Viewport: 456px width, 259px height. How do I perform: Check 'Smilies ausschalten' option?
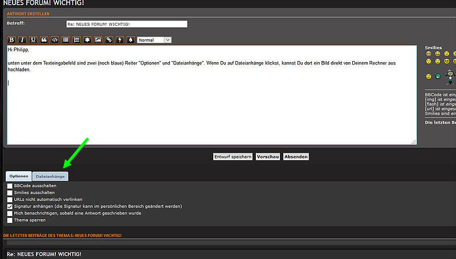click(x=10, y=193)
